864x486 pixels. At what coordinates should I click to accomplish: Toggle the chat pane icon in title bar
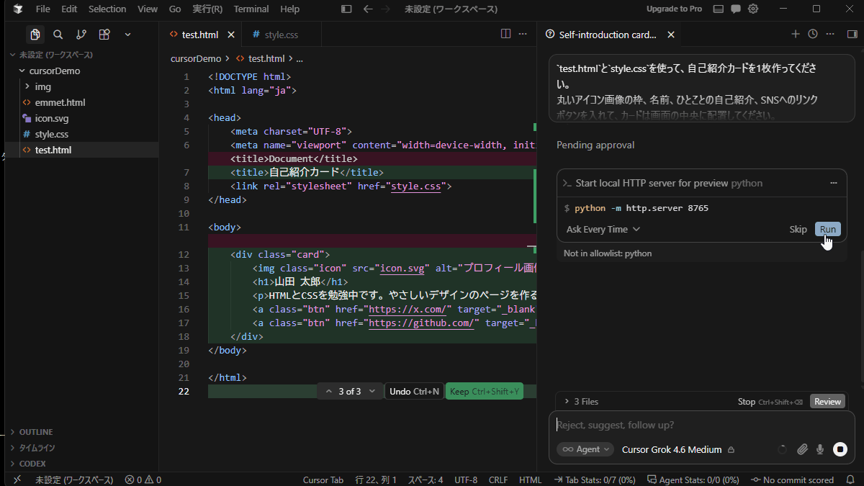coord(735,9)
